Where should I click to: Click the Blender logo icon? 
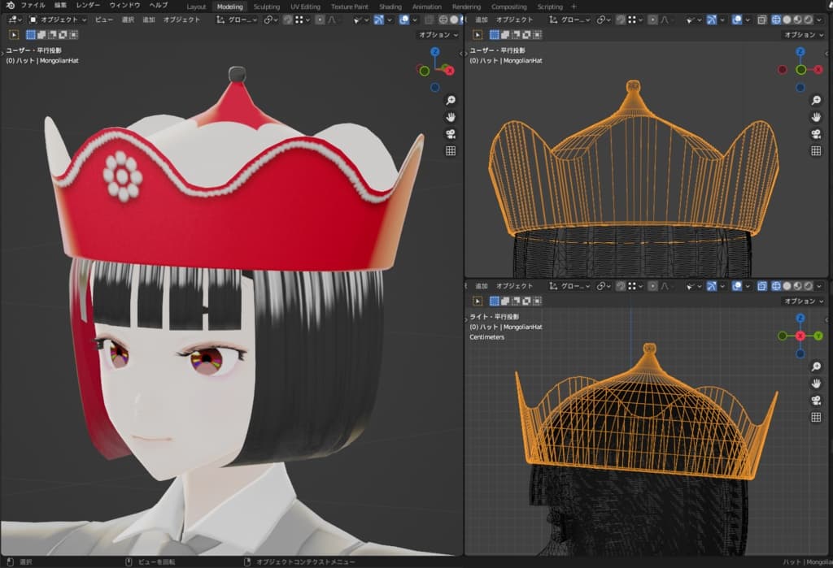[10, 6]
